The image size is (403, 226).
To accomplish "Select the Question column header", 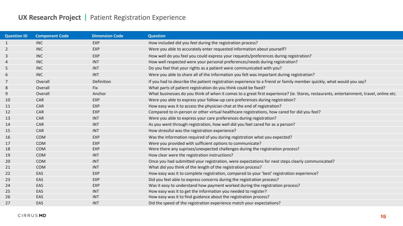I will (x=156, y=36).
